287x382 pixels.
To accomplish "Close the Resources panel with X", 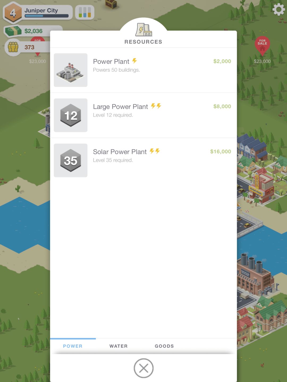I will 143,368.
